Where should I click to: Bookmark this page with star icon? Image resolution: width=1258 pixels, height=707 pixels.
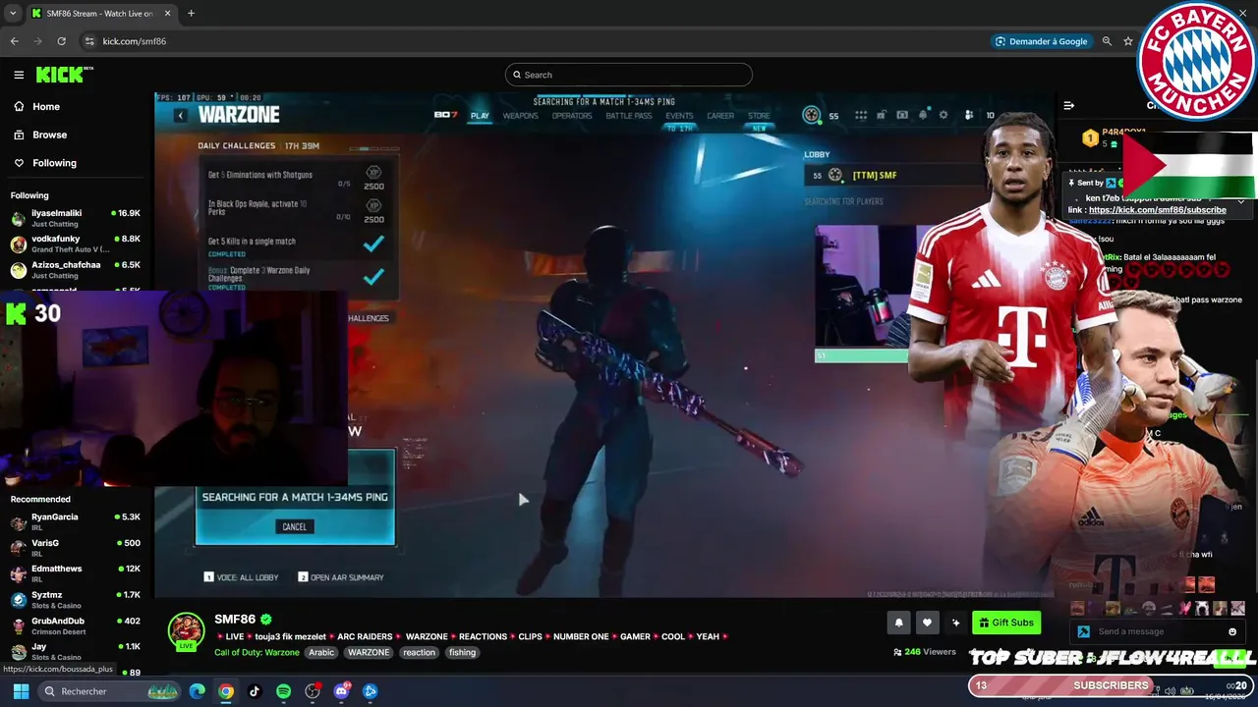click(1128, 41)
